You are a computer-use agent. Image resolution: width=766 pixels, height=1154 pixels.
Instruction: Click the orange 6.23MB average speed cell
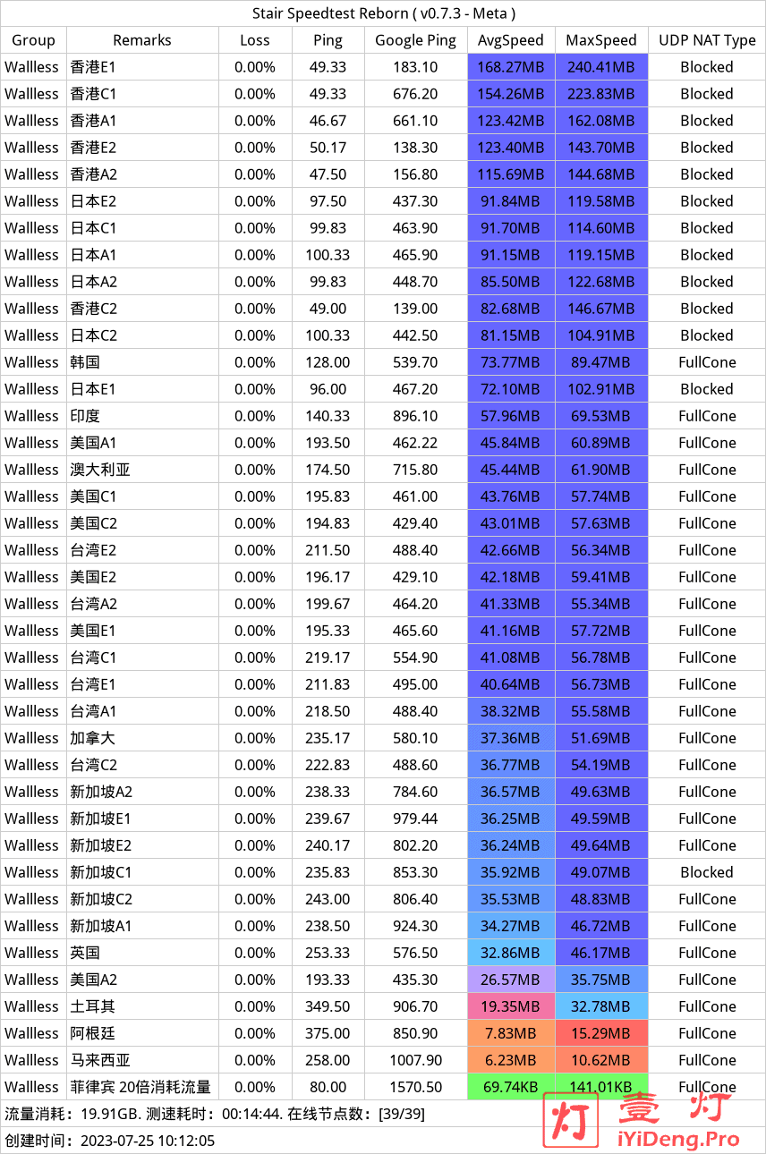(511, 1060)
